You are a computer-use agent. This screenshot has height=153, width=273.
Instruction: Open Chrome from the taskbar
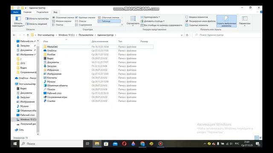coord(142,144)
